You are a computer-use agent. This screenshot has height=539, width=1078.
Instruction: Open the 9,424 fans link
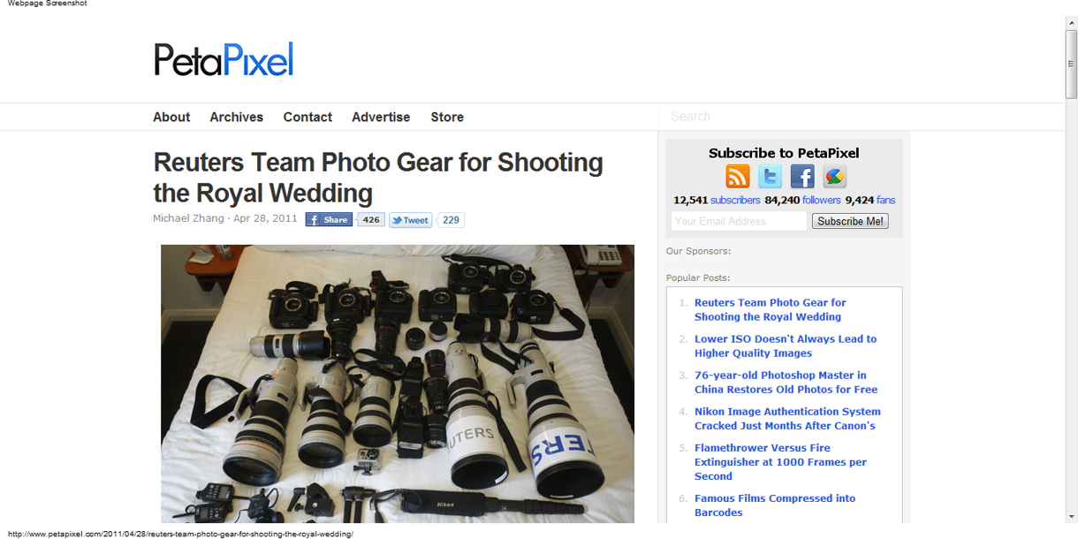[x=870, y=200]
